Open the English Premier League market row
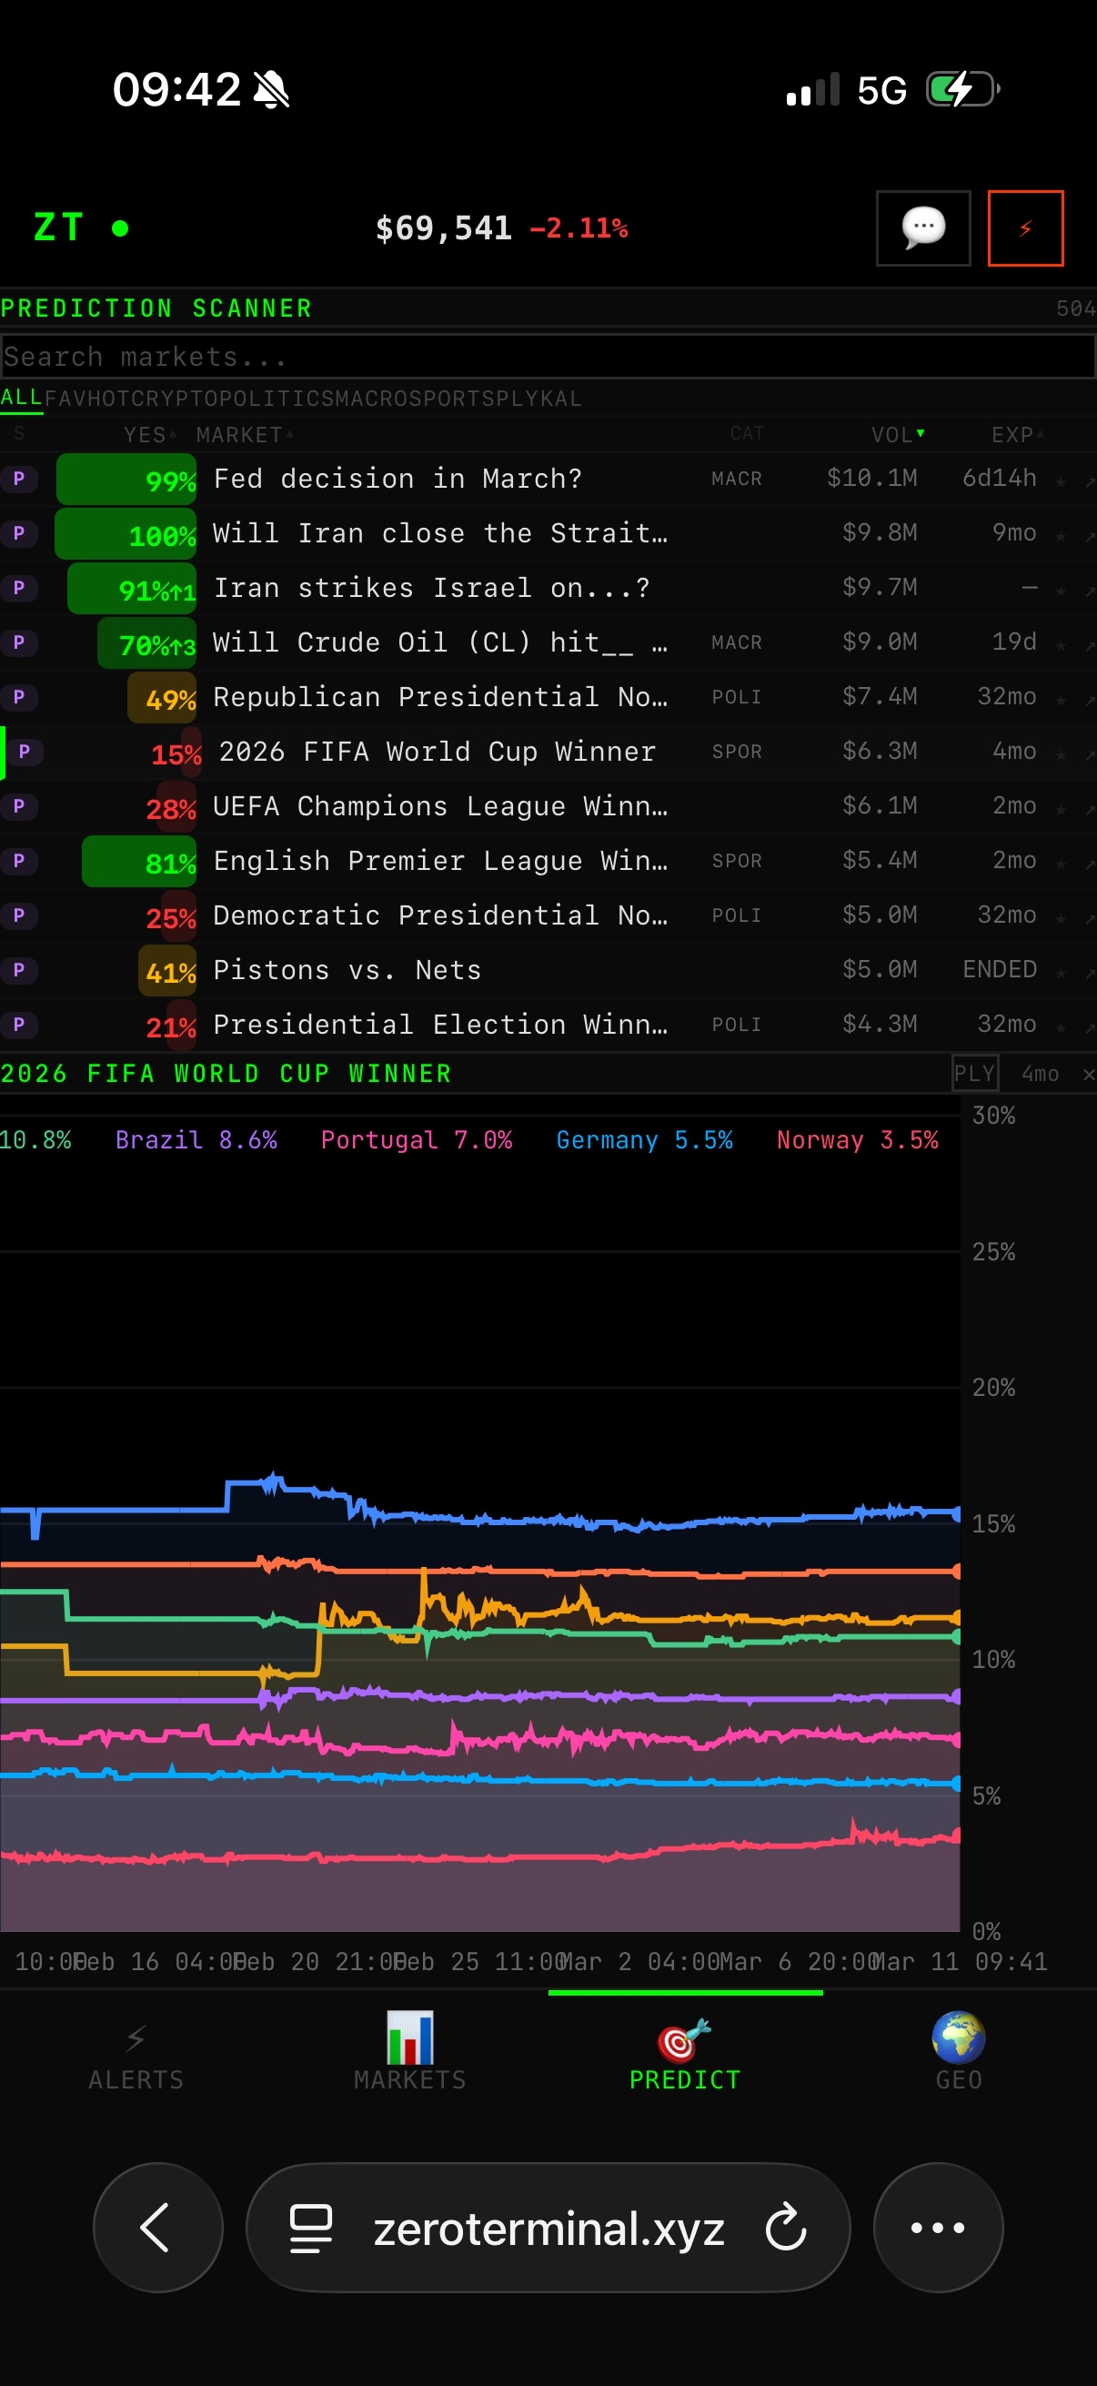 548,862
